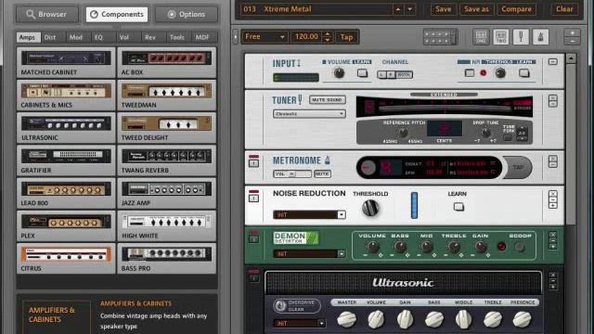Image resolution: width=594 pixels, height=334 pixels.
Task: Adjust the Tuner reference pitch knob
Action: (403, 133)
